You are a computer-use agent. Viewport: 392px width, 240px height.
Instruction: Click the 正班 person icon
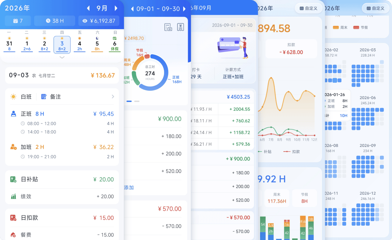[x=13, y=114]
